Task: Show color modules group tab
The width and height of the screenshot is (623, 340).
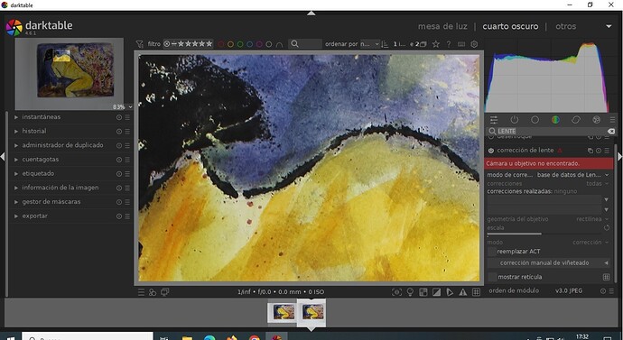Action: click(555, 120)
